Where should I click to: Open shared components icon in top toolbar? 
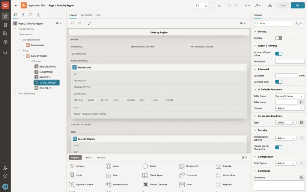pyautogui.click(x=270, y=5)
